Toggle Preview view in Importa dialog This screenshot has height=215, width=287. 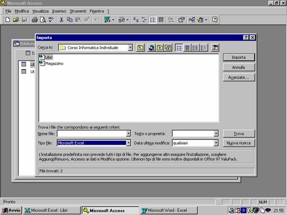pyautogui.click(x=203, y=48)
